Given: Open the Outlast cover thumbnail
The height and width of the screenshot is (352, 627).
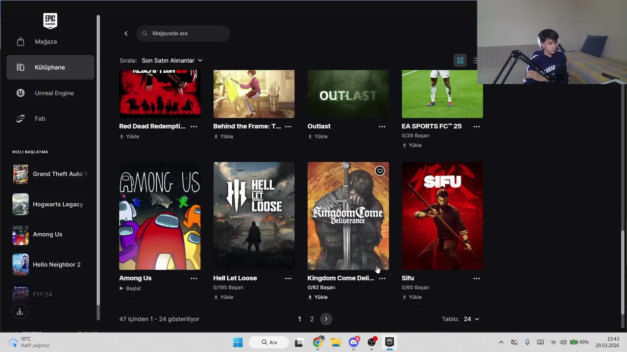Looking at the screenshot, I should point(348,94).
